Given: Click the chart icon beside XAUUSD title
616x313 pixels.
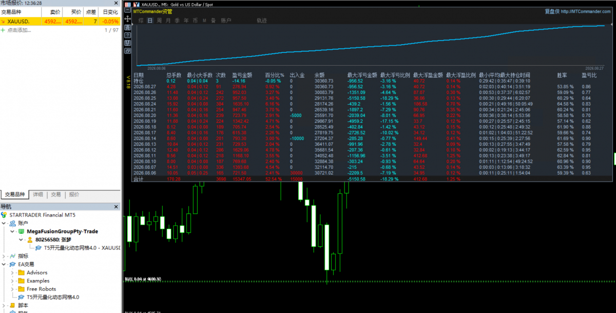Looking at the screenshot, I should [x=136, y=4].
